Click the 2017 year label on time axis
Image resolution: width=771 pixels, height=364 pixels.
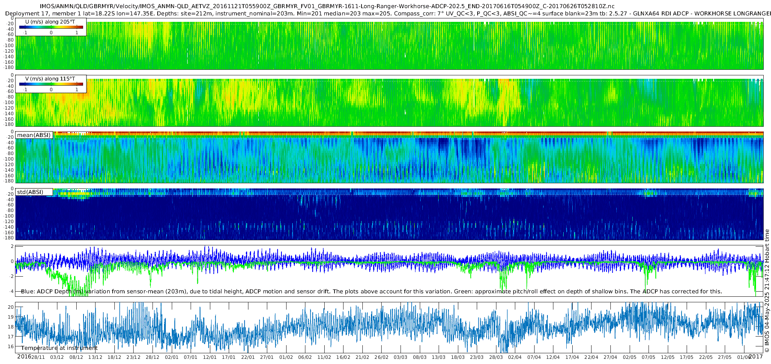(x=756, y=356)
